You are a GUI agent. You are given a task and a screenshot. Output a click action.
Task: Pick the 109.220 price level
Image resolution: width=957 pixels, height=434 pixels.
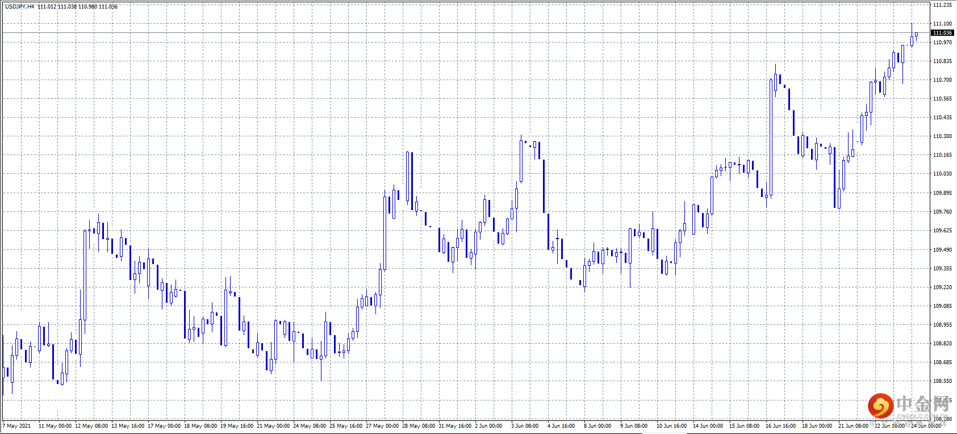coord(942,287)
